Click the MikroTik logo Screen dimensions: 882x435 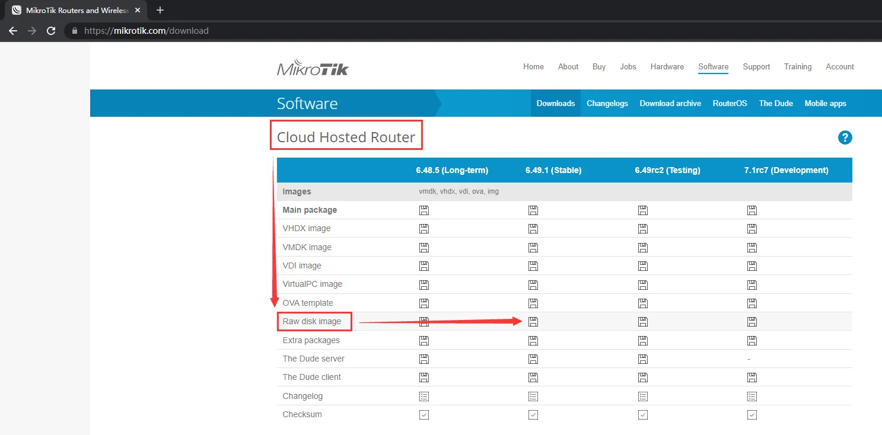[313, 67]
